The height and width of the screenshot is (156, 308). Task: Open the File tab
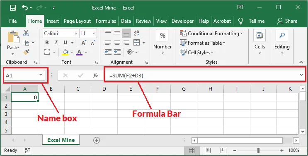(13, 21)
